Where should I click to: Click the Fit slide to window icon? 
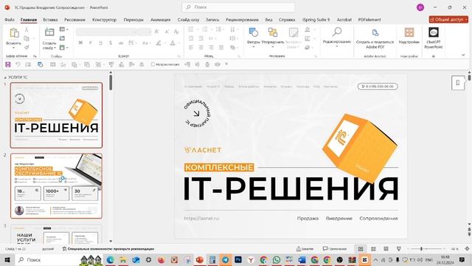coord(467,249)
